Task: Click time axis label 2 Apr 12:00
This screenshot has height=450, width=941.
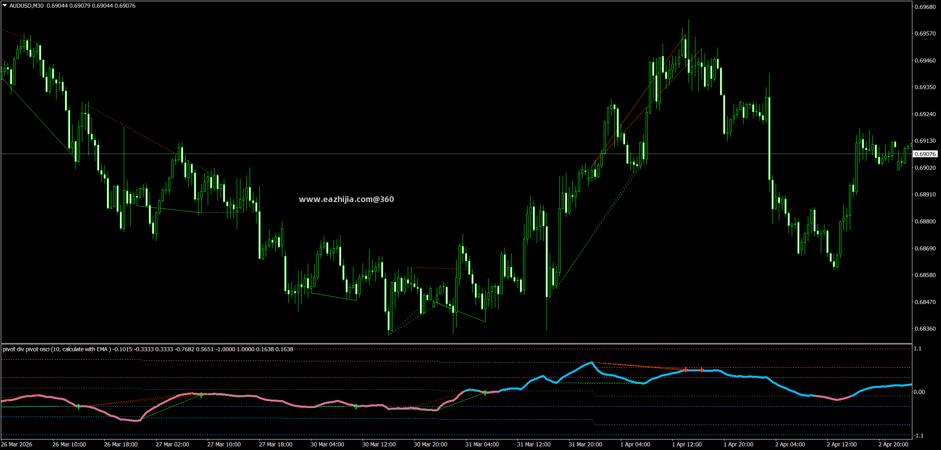Action: coord(842,444)
